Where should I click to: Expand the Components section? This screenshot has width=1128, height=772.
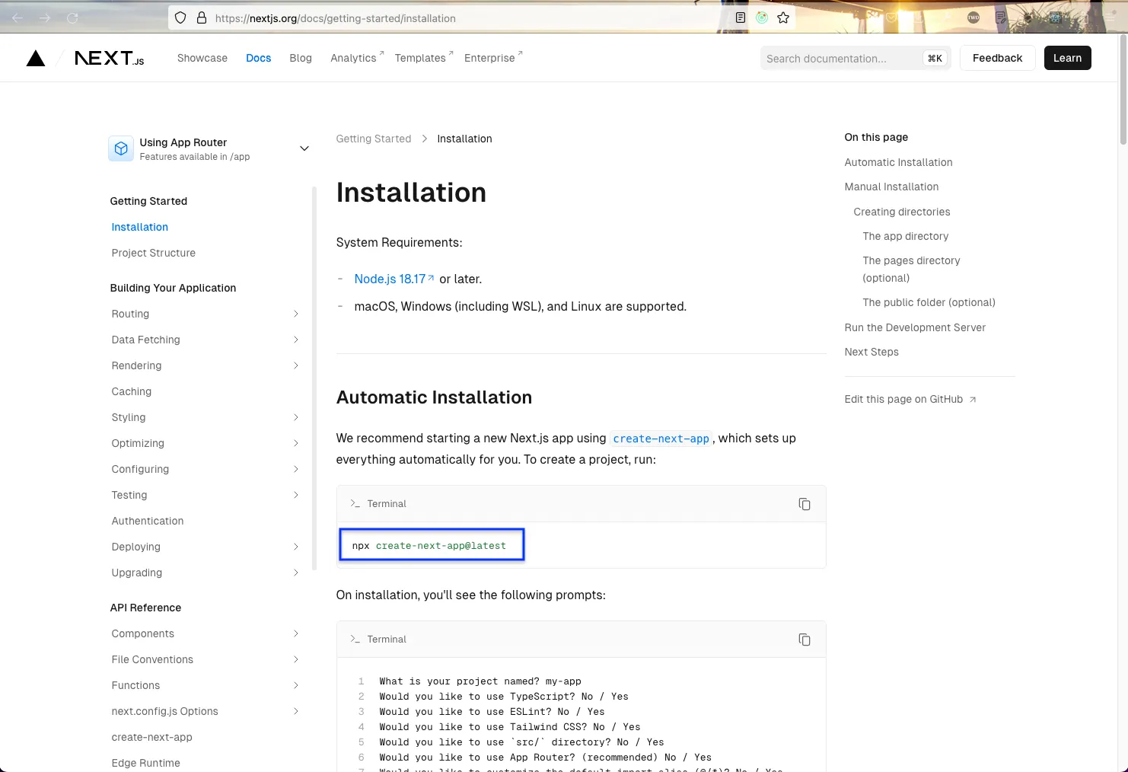[296, 633]
